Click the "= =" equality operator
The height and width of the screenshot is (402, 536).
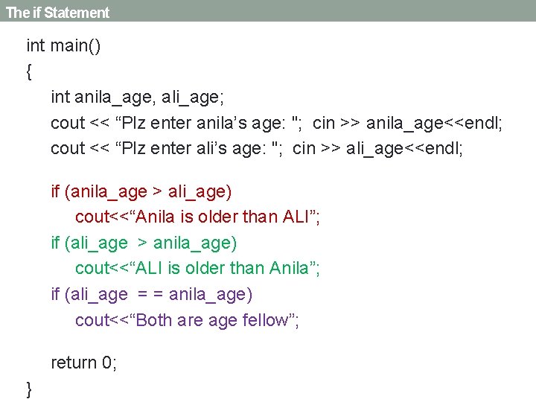click(x=149, y=295)
